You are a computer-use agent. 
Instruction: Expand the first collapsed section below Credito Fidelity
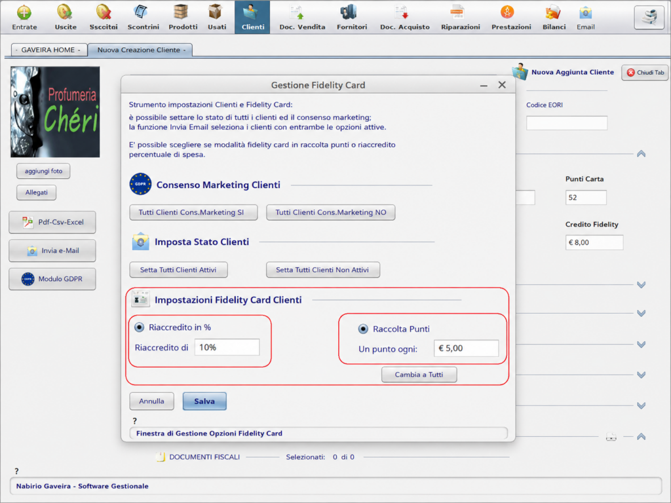pyautogui.click(x=641, y=284)
